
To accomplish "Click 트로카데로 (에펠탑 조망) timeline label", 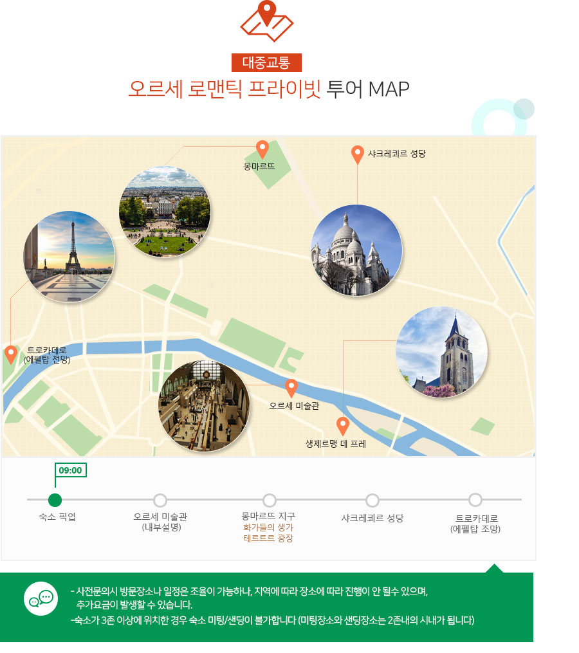I will 475,524.
